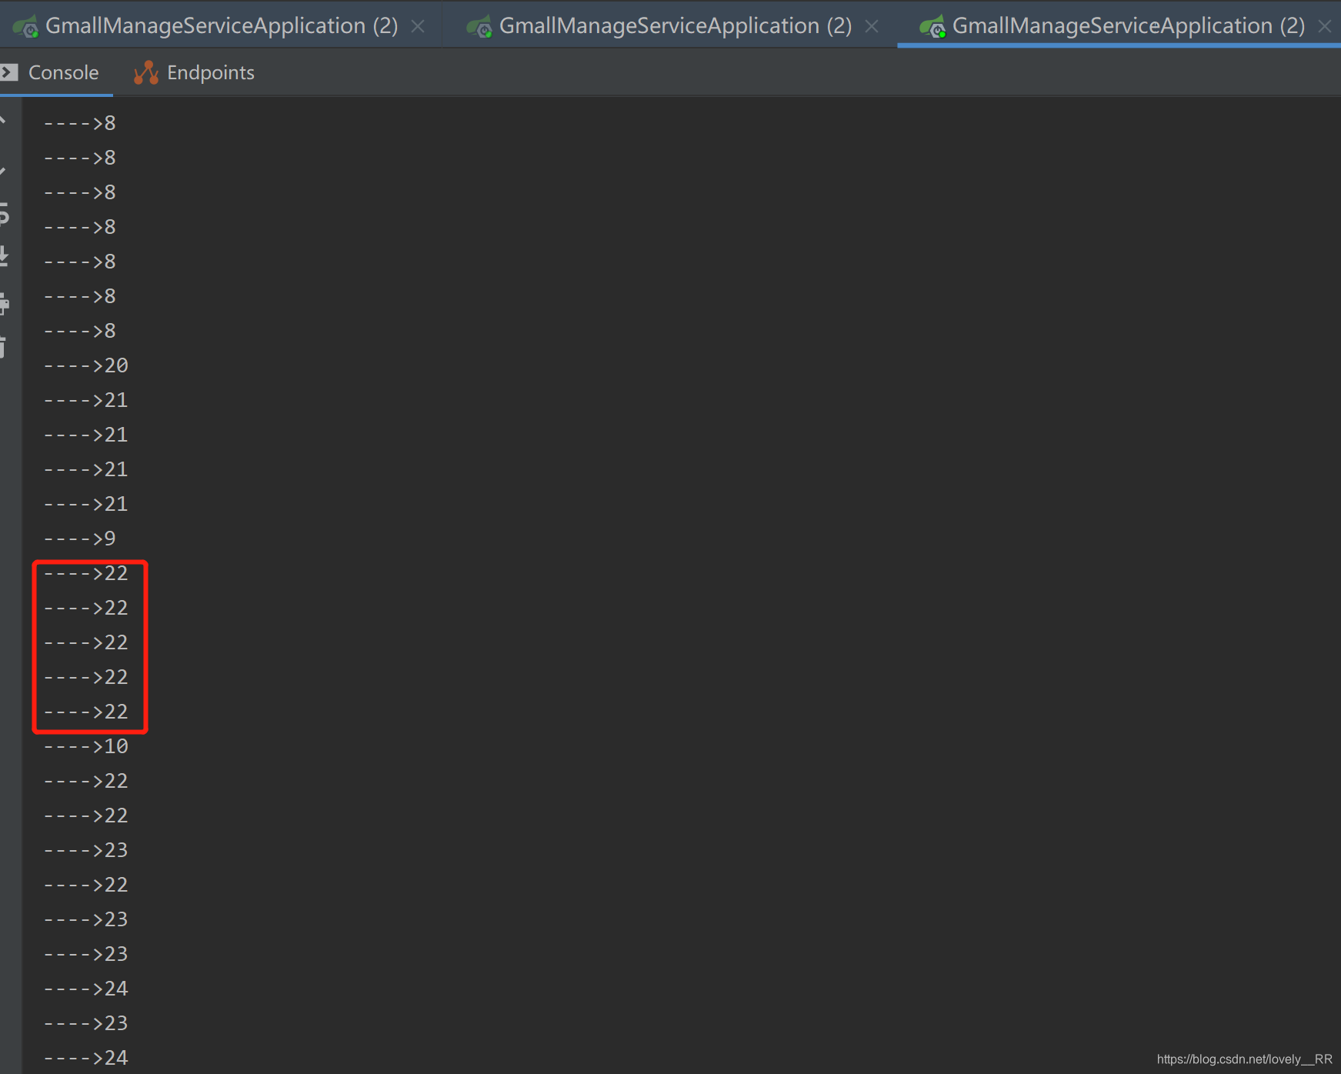
Task: Open the Endpoints tab
Action: click(194, 72)
